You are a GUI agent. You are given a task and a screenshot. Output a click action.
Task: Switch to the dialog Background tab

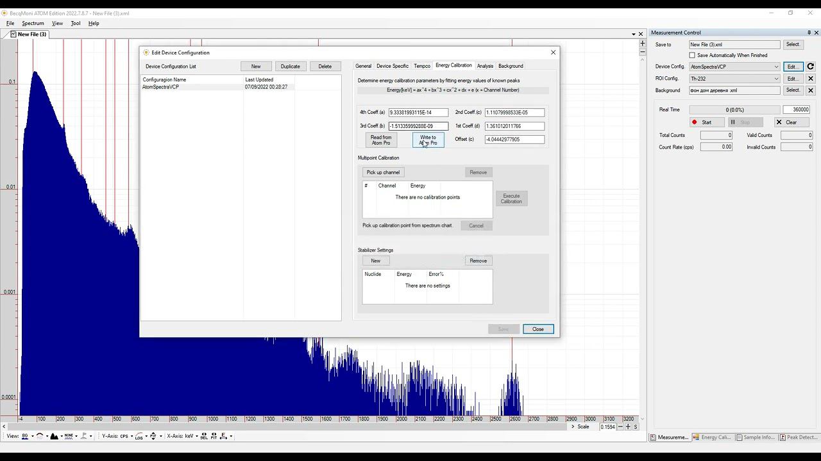511,66
